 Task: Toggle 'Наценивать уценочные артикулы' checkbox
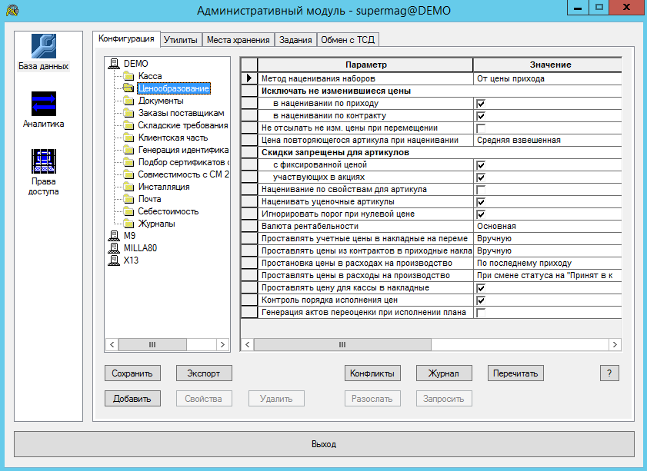480,202
